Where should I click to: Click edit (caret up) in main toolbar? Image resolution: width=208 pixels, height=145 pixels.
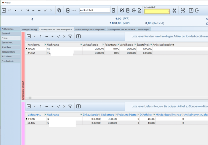(33, 10)
